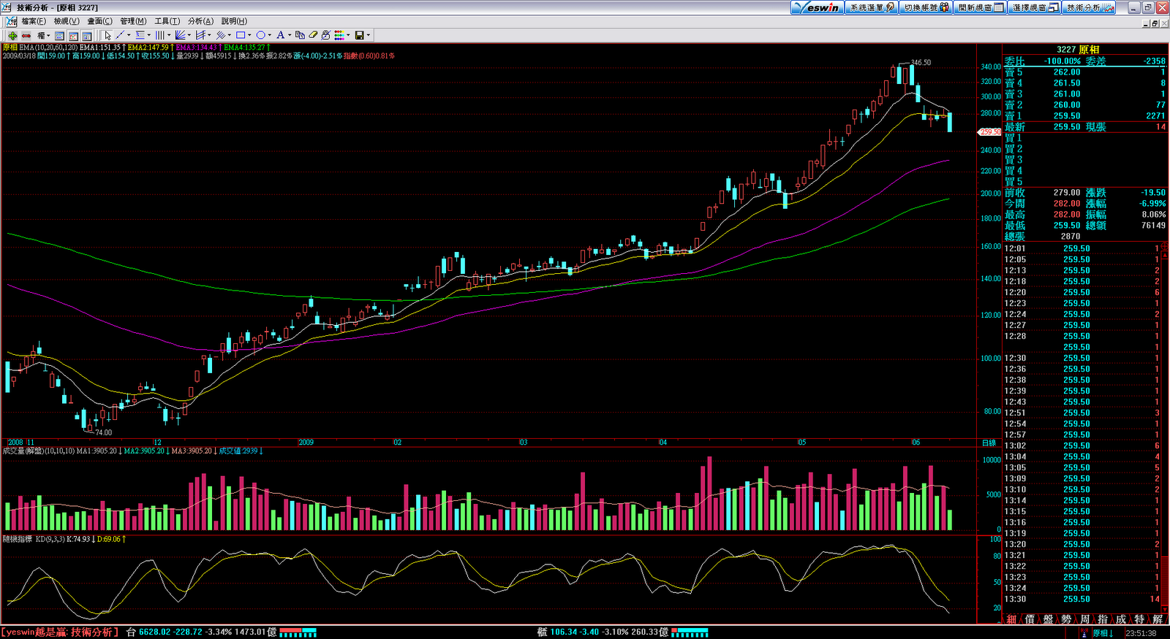Click second chart layout icon in toolbar
The width and height of the screenshot is (1170, 639).
pyautogui.click(x=73, y=35)
